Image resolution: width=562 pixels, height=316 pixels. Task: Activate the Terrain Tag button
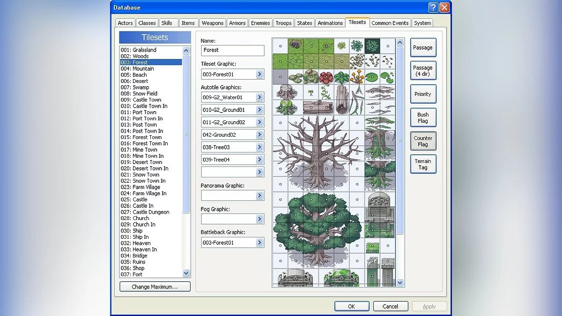[423, 164]
